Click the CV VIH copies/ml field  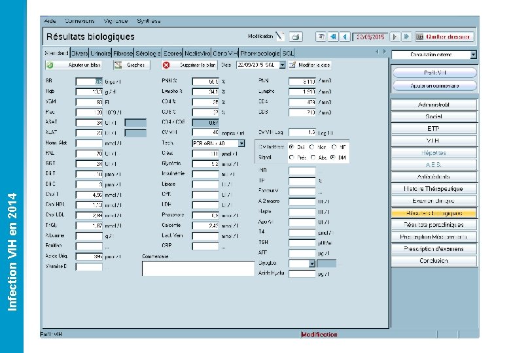(x=205, y=133)
